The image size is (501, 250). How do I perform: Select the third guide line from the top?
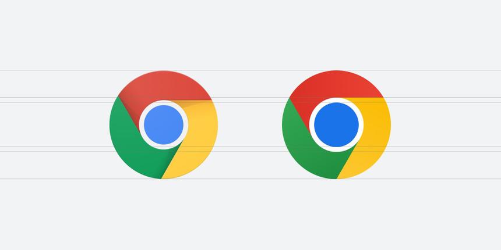pyautogui.click(x=250, y=102)
